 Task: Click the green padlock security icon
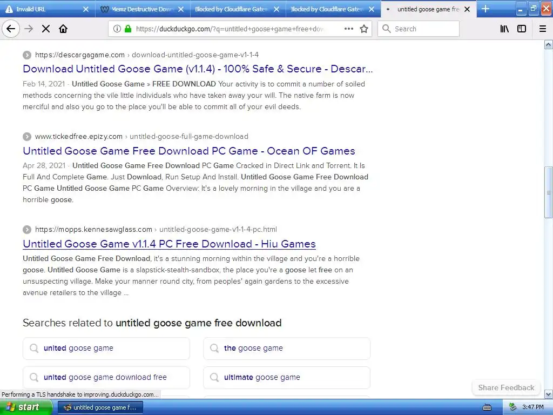[128, 29]
